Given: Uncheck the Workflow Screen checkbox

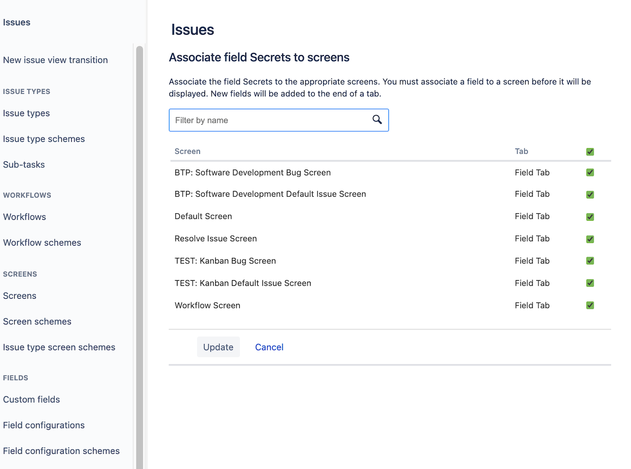Looking at the screenshot, I should click(x=590, y=305).
